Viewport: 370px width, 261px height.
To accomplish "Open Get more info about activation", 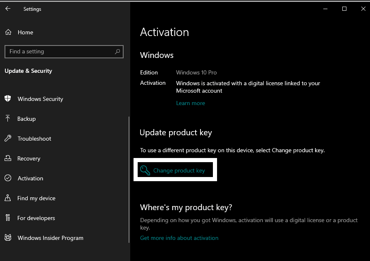I will (179, 238).
